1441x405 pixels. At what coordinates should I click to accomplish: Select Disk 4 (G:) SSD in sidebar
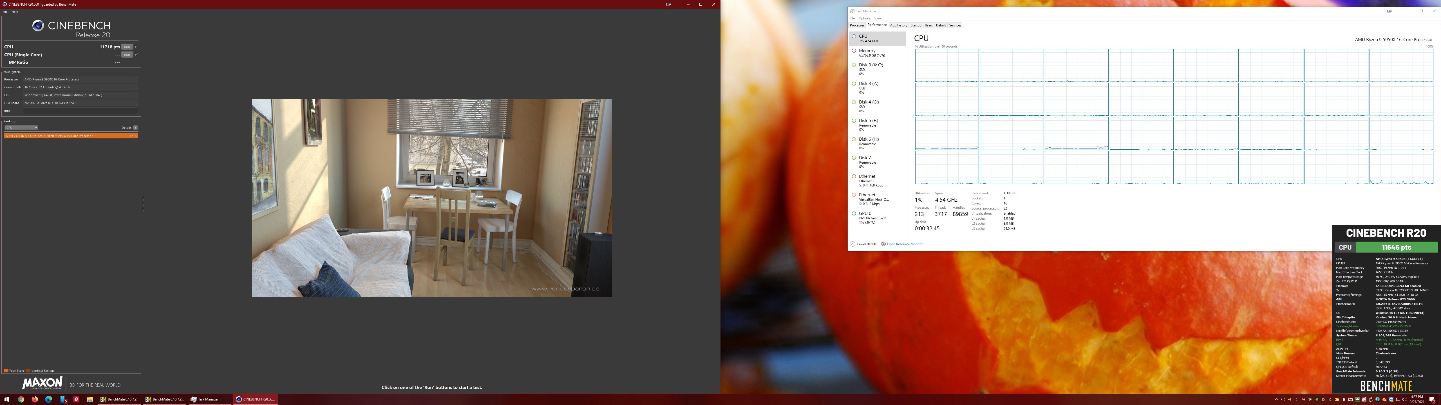click(x=877, y=106)
